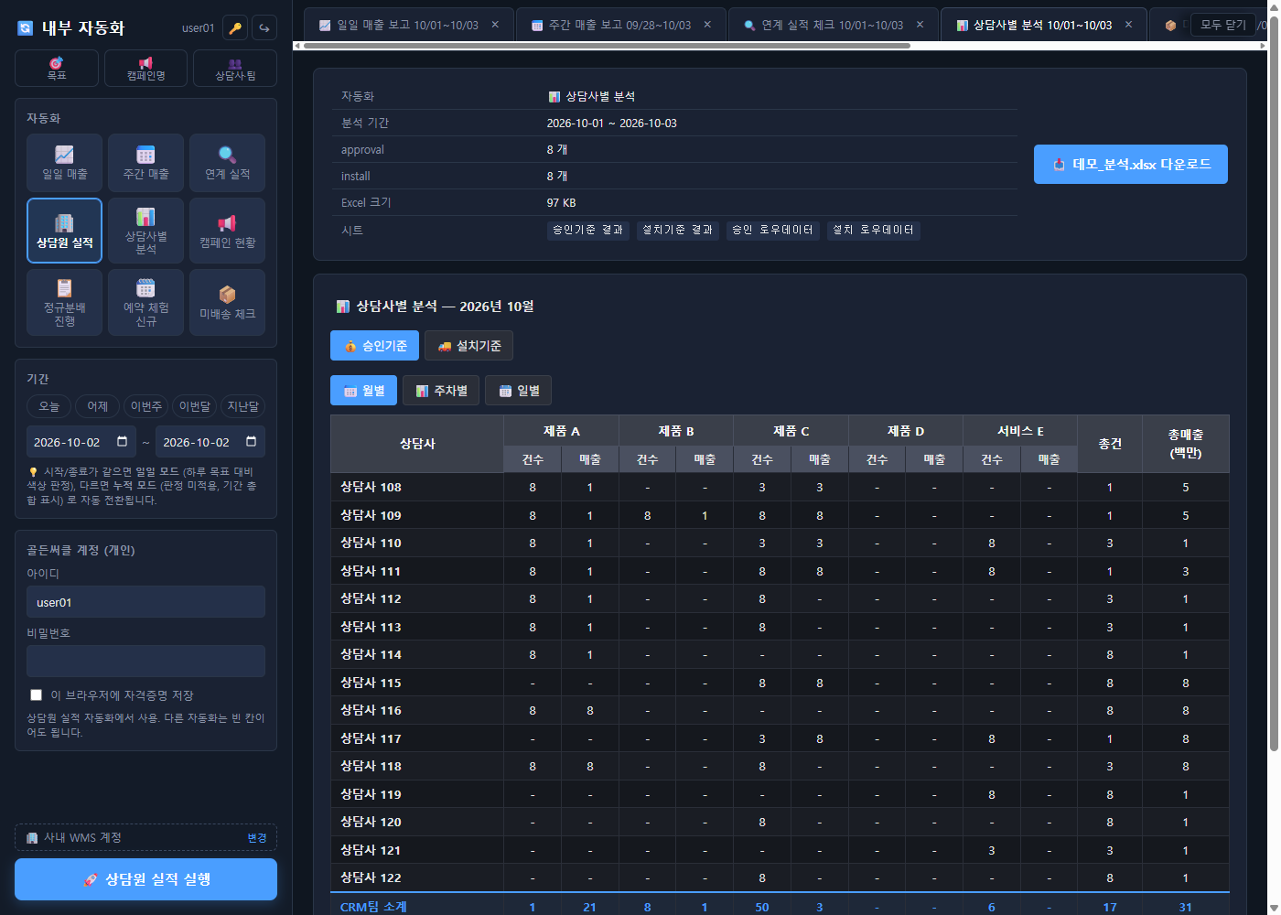The width and height of the screenshot is (1281, 915).
Task: Select the 연계 실적 automation tile
Action: tap(227, 163)
